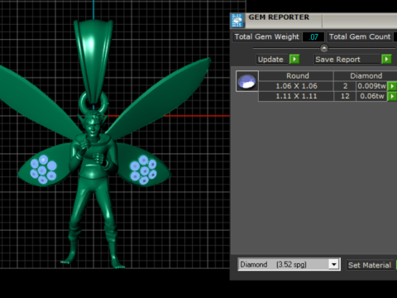
Task: Collapse panel using the round up-arrow handle
Action: pyautogui.click(x=324, y=48)
